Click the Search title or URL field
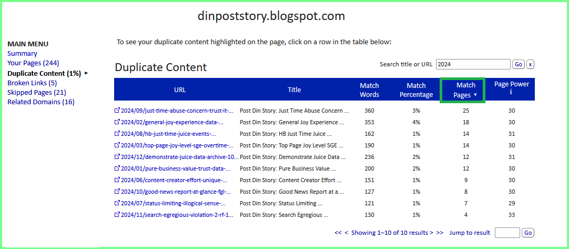Screen dimensions: 569x249 click(x=473, y=64)
